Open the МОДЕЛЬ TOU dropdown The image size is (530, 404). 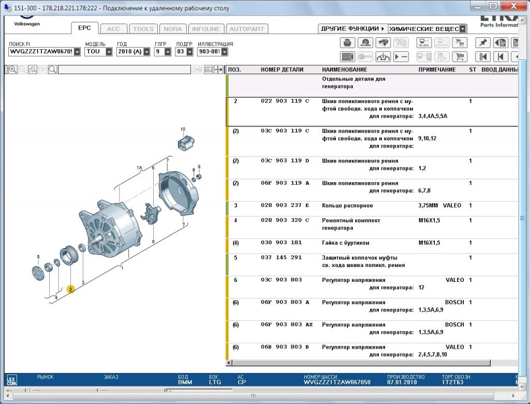tap(109, 52)
